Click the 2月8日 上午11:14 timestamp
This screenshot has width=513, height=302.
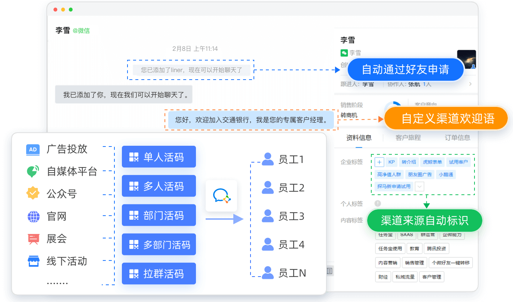point(195,49)
